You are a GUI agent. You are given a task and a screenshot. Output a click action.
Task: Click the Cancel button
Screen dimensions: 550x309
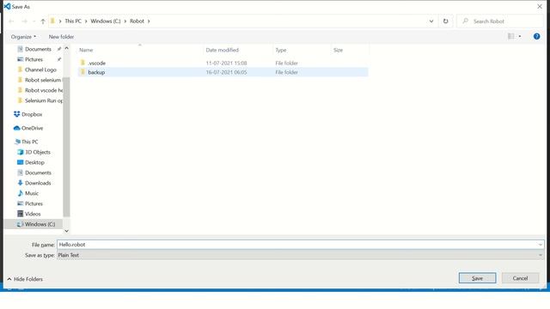(x=520, y=278)
